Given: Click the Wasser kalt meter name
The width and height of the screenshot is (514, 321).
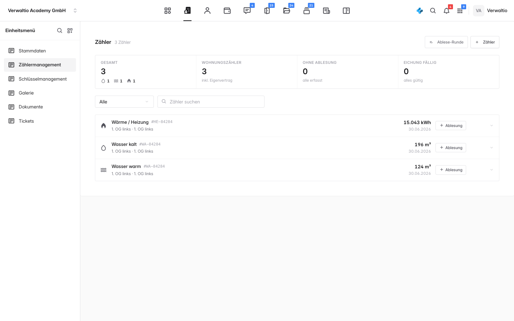Looking at the screenshot, I should (124, 144).
